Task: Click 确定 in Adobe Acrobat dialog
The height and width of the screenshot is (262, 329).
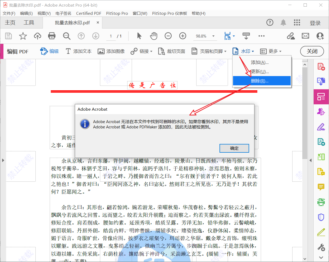Action: [234, 148]
